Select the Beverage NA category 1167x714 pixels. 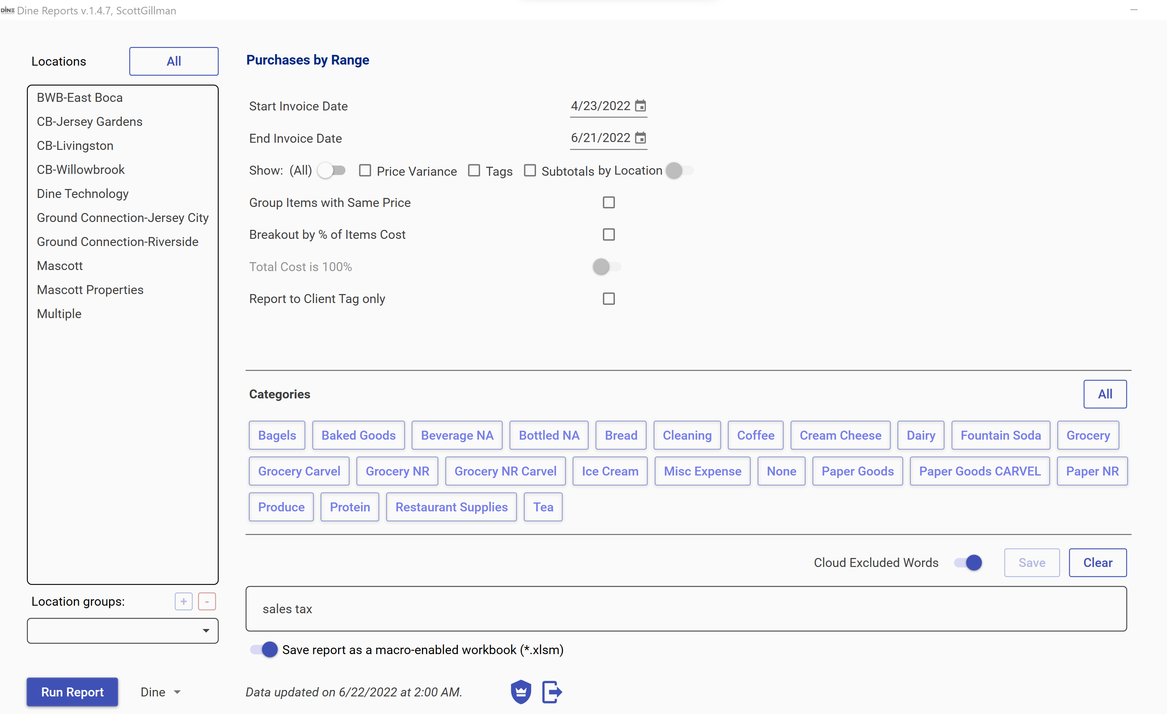457,435
